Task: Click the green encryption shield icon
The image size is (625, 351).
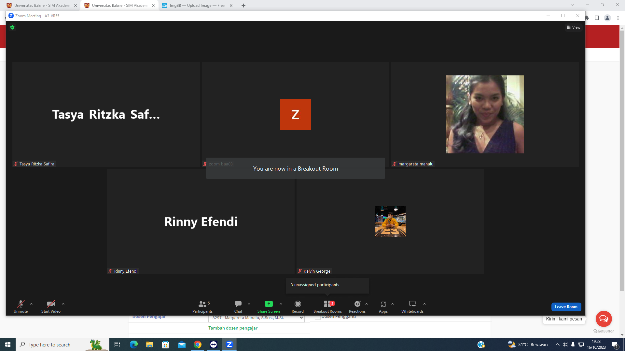Action: 12,27
